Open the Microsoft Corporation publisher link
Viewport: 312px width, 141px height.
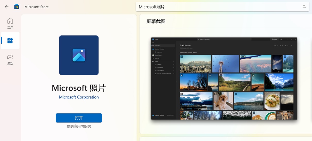click(79, 97)
